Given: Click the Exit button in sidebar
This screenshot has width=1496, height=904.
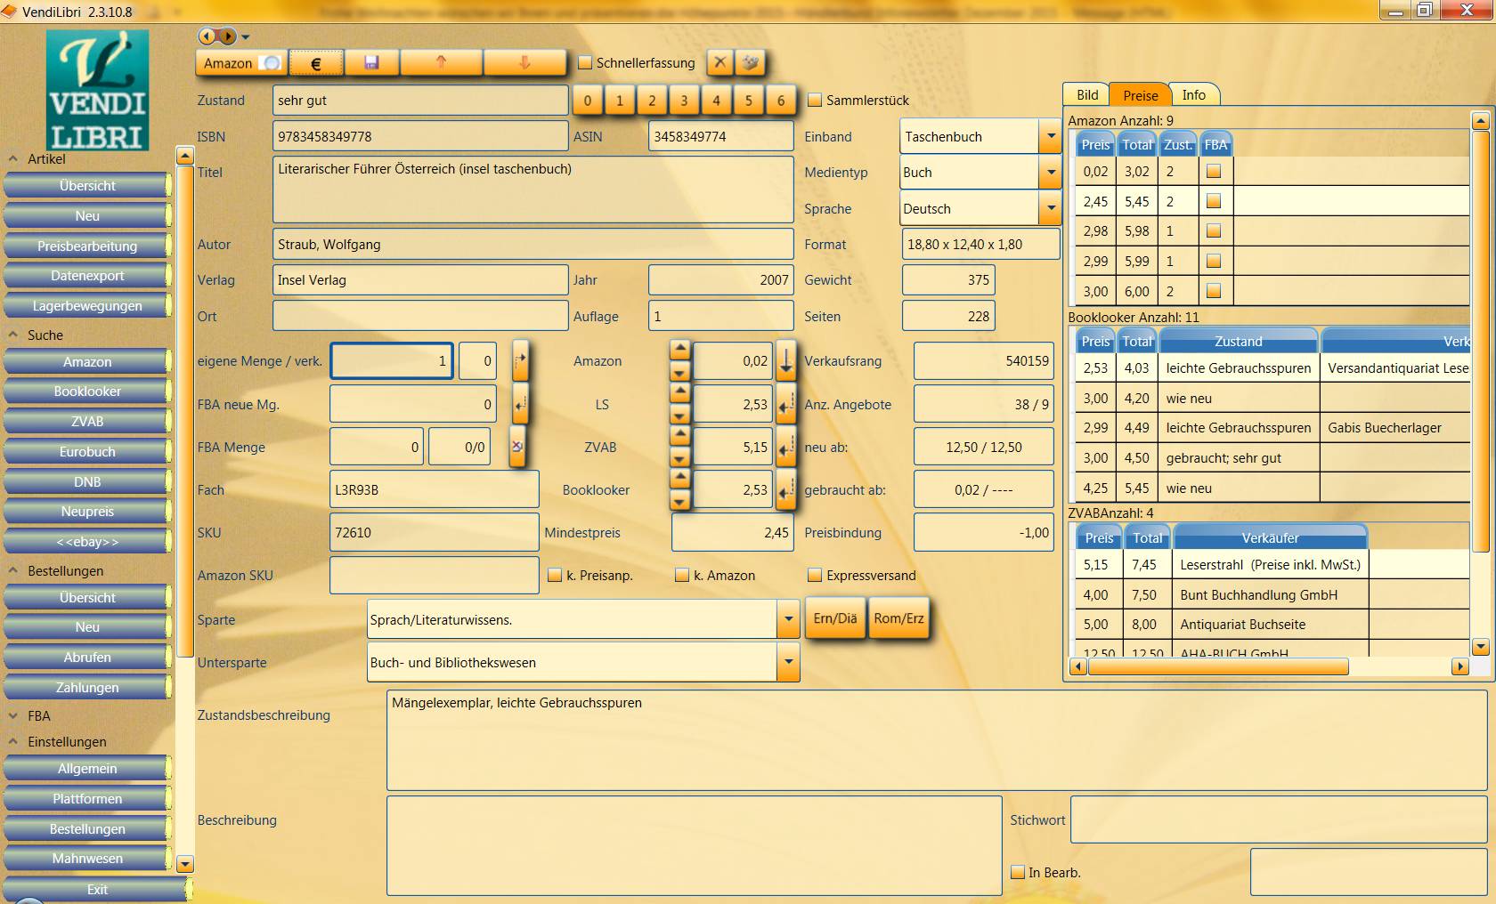Looking at the screenshot, I should [x=97, y=890].
